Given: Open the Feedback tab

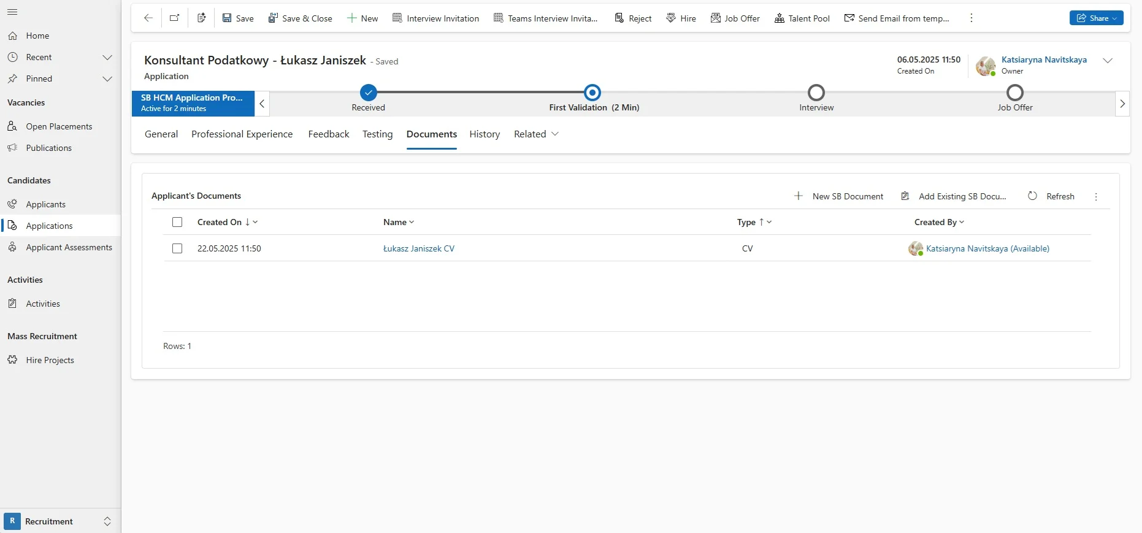Looking at the screenshot, I should (x=329, y=134).
